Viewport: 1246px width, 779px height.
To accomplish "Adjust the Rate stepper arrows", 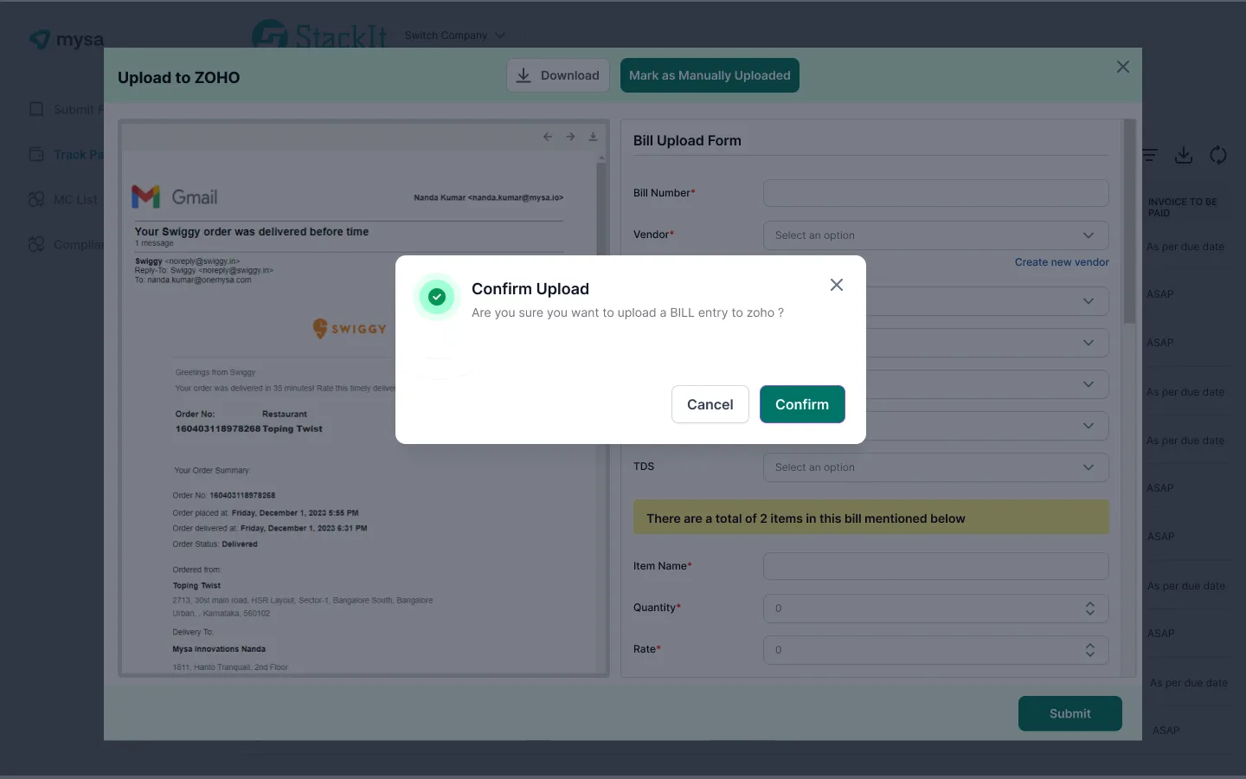I will click(1090, 650).
